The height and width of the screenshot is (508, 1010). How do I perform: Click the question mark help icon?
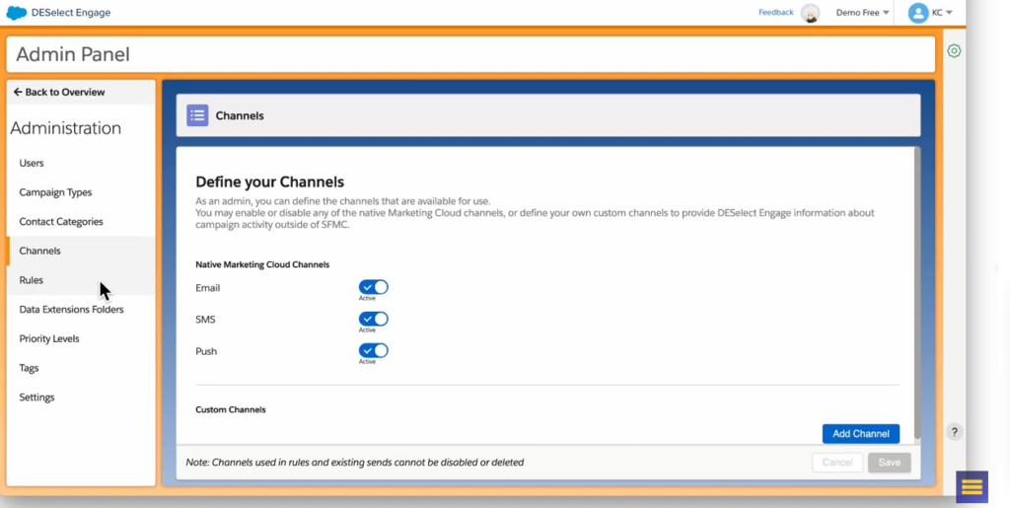[954, 432]
